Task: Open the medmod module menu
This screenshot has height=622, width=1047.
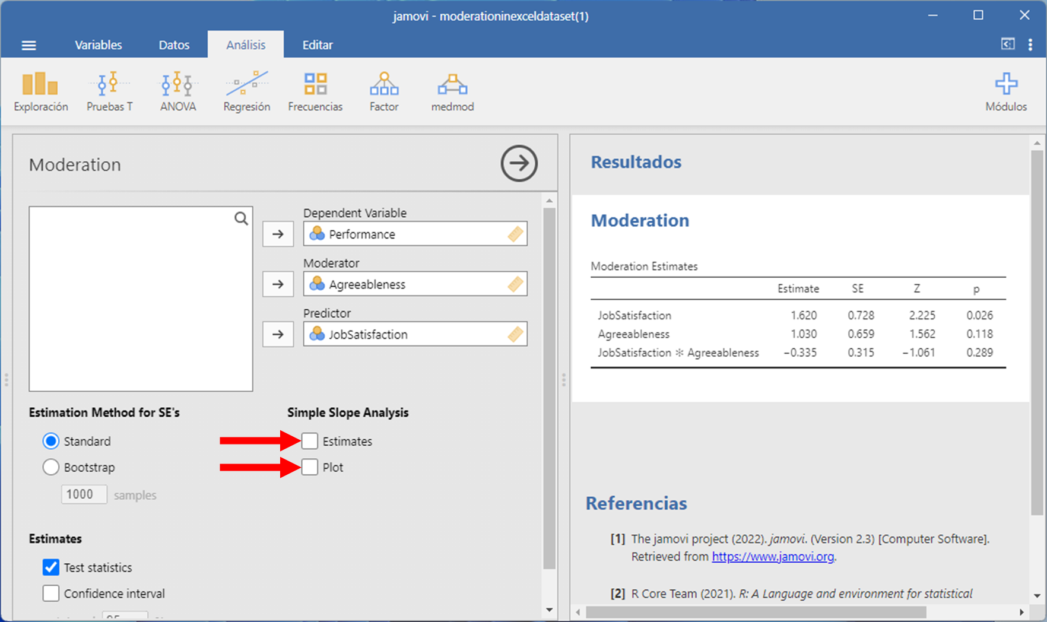Action: tap(452, 91)
